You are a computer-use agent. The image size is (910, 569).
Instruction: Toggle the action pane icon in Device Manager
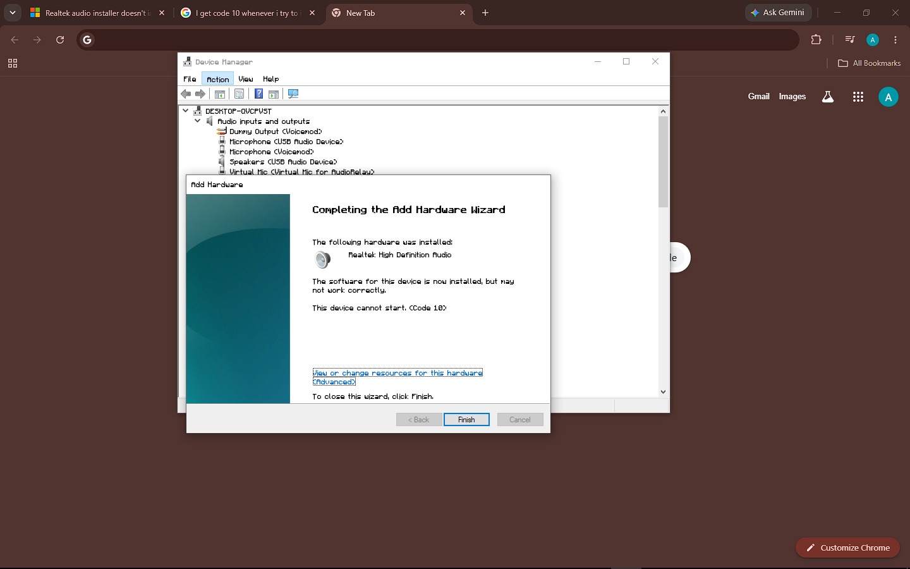(x=274, y=94)
